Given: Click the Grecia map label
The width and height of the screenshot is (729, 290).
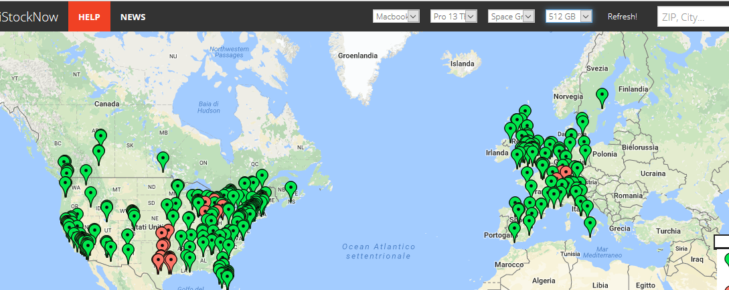Looking at the screenshot, I should click(621, 228).
